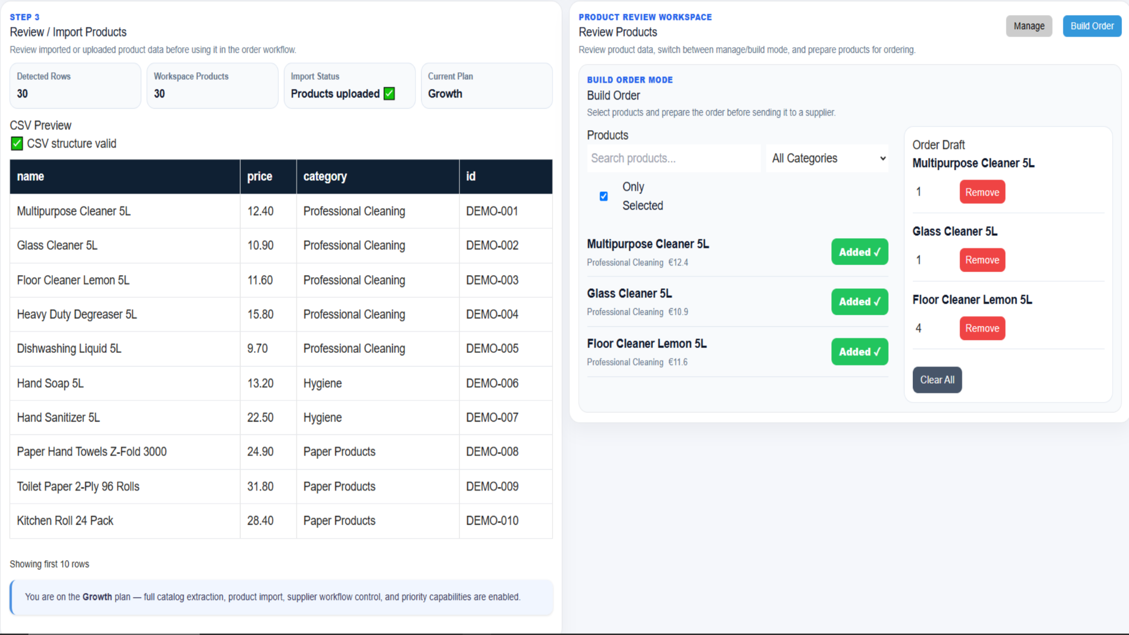Click the Detected Rows card

pos(76,85)
